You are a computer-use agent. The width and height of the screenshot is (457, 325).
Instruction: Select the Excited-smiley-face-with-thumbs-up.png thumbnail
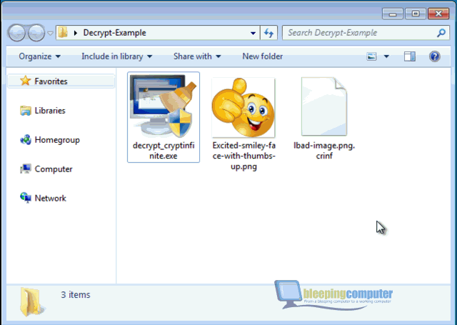[243, 108]
